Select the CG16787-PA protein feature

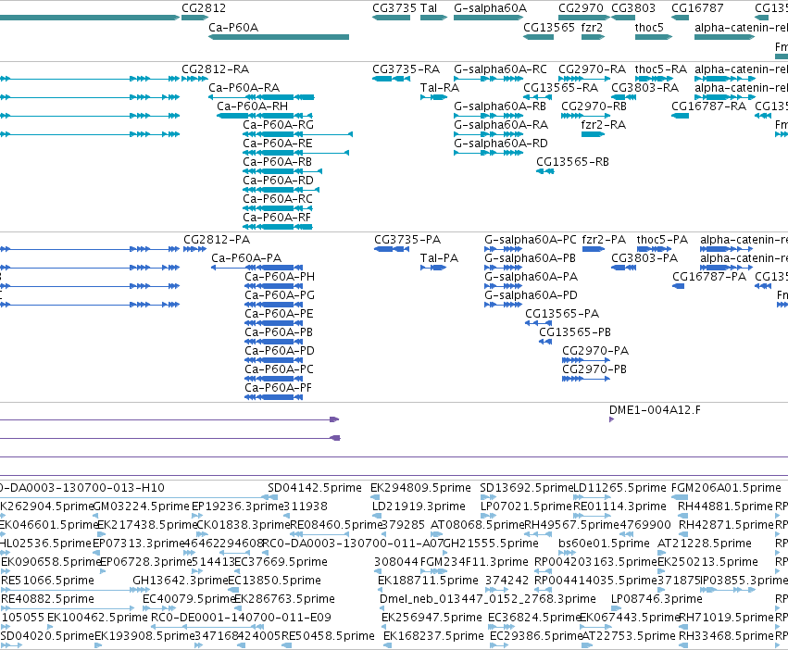(679, 286)
